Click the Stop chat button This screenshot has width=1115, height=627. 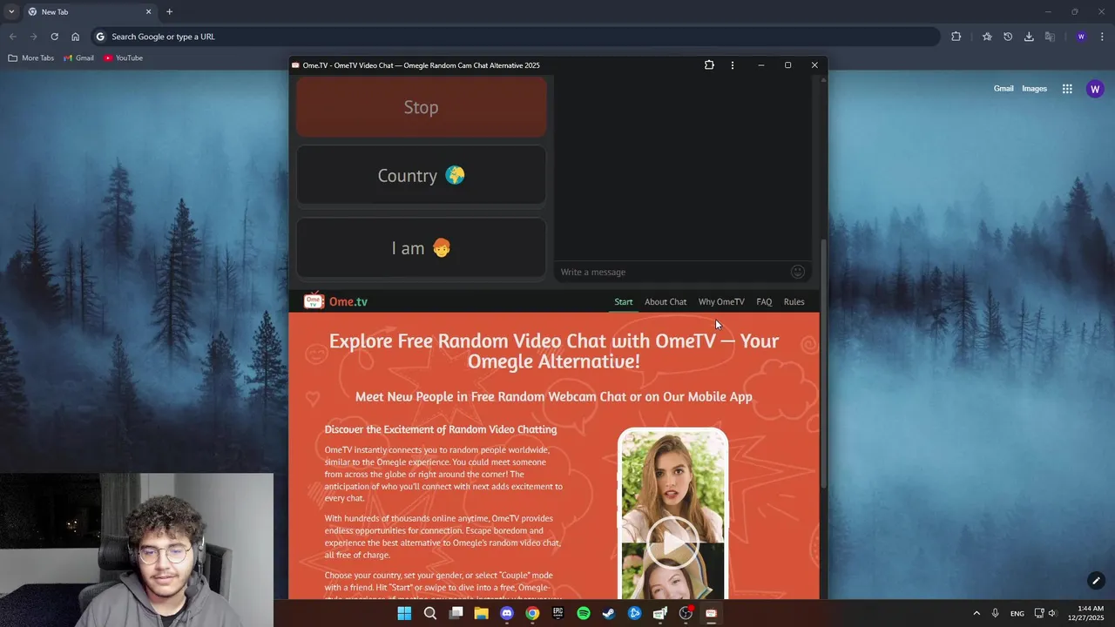pos(421,107)
